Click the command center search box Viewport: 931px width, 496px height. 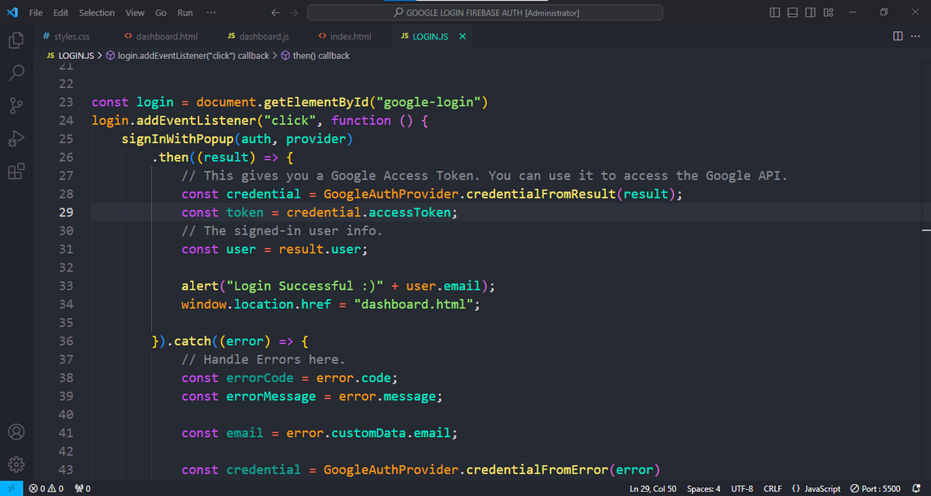coord(485,12)
